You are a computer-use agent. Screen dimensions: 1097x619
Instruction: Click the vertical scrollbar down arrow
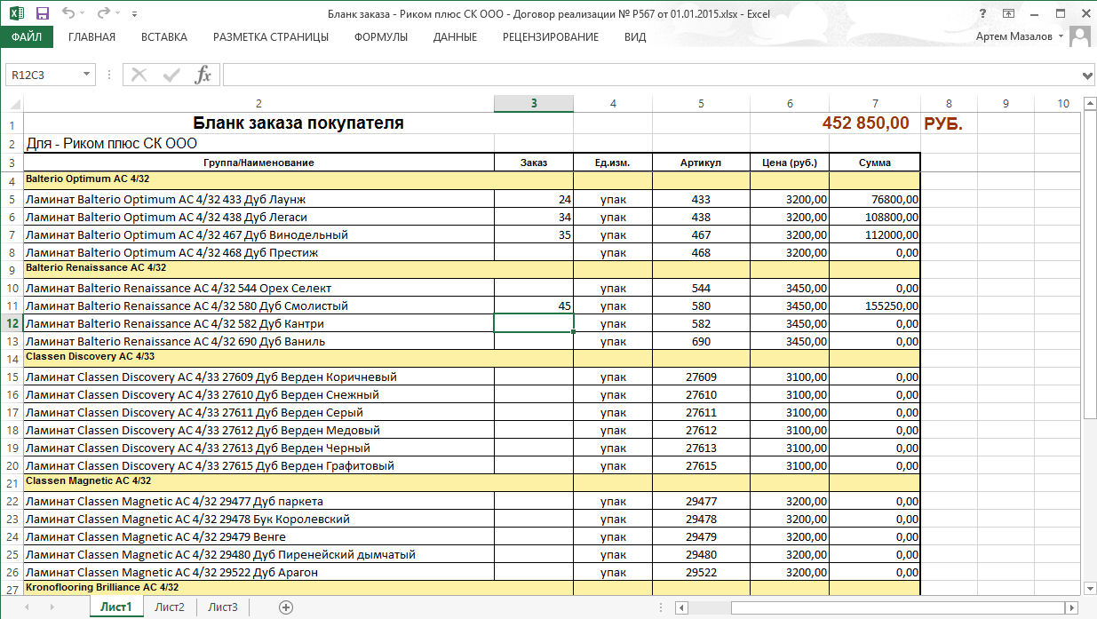pyautogui.click(x=1089, y=588)
